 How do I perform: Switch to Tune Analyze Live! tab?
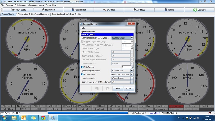pos(67,14)
